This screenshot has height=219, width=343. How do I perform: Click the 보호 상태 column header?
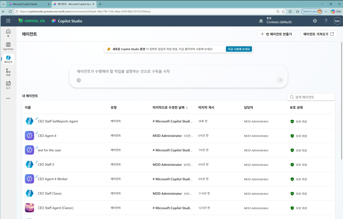click(296, 107)
